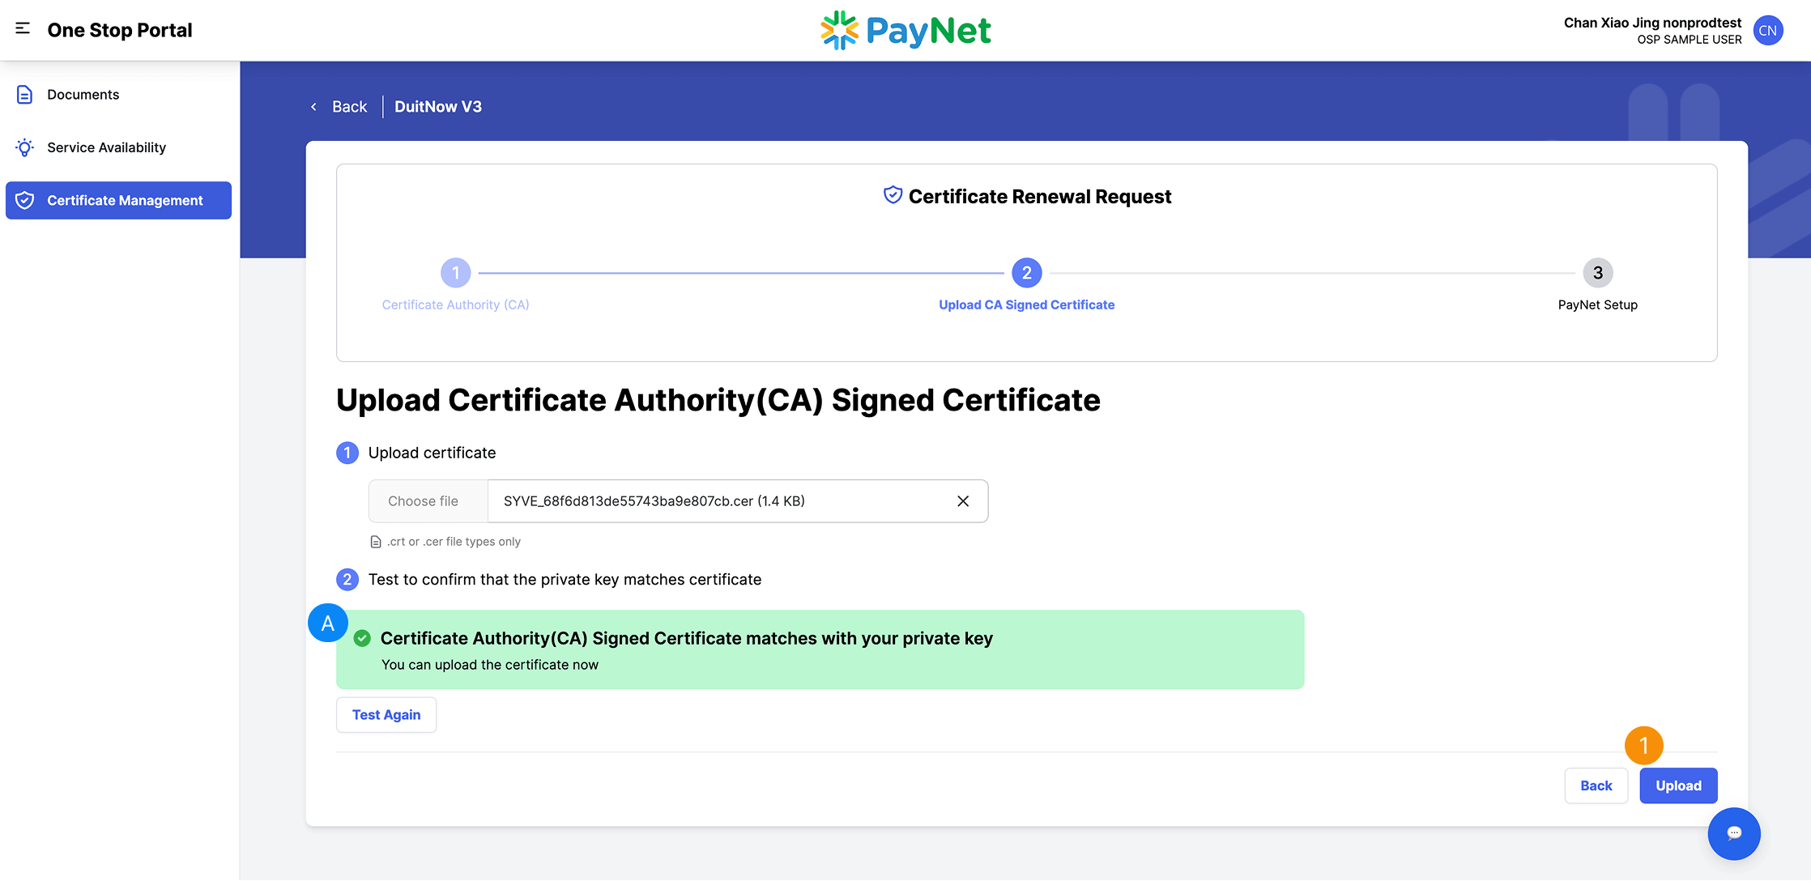Click the Back chevron beside DuitNow V3

pos(314,106)
